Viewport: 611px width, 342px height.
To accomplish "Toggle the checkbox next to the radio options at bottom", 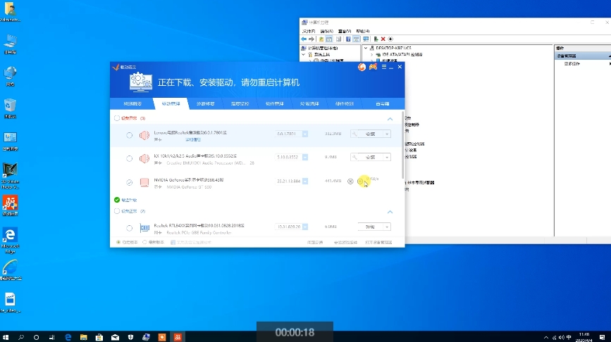I will click(x=173, y=242).
